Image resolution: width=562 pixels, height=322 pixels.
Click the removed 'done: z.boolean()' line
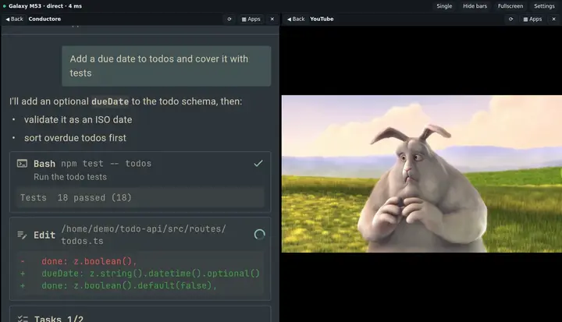[x=89, y=261]
